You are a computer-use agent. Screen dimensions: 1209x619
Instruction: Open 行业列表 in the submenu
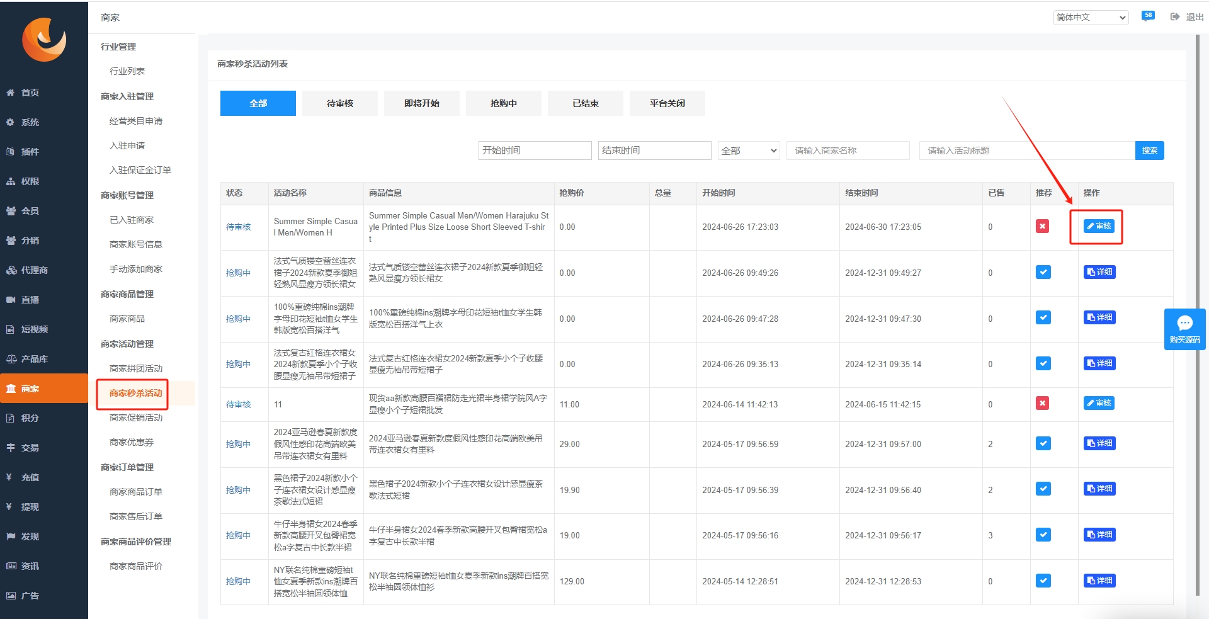127,71
